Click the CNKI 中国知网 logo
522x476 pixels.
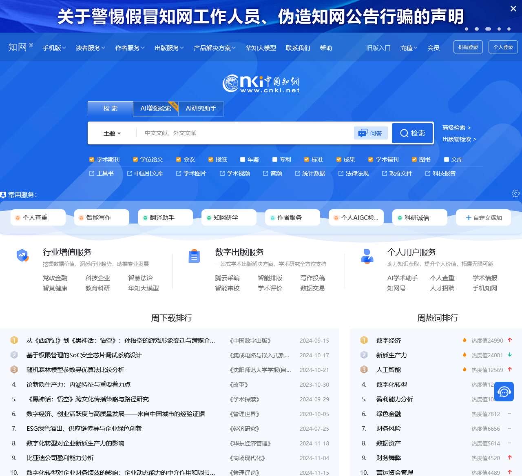click(261, 83)
